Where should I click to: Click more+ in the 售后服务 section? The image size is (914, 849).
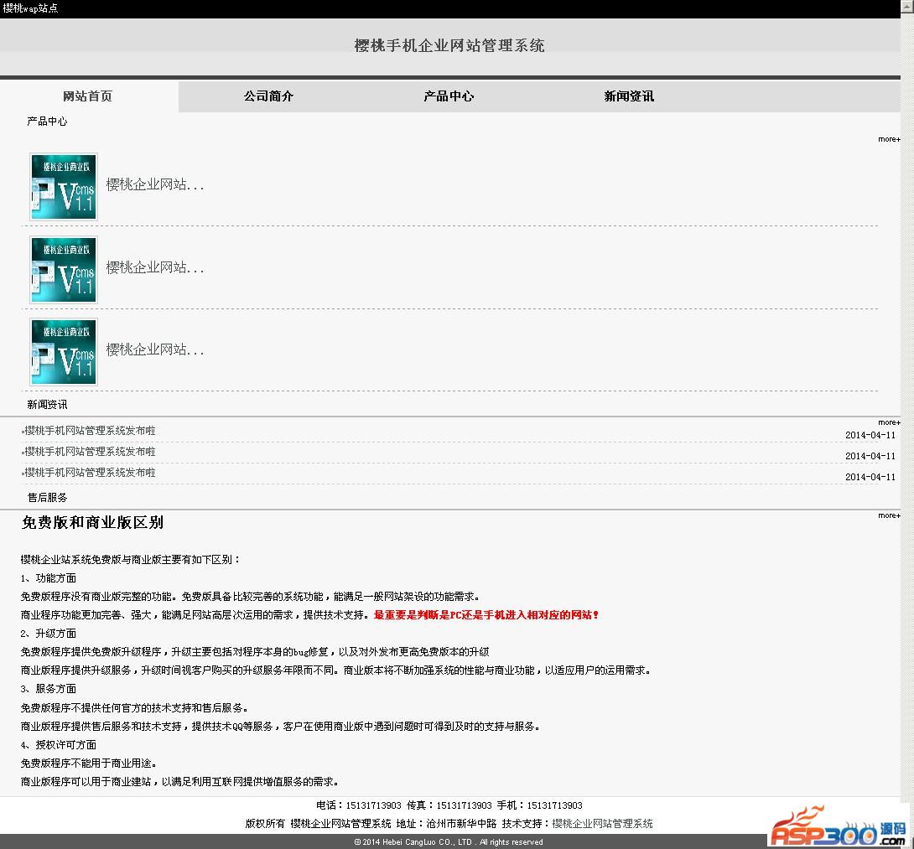coord(889,515)
